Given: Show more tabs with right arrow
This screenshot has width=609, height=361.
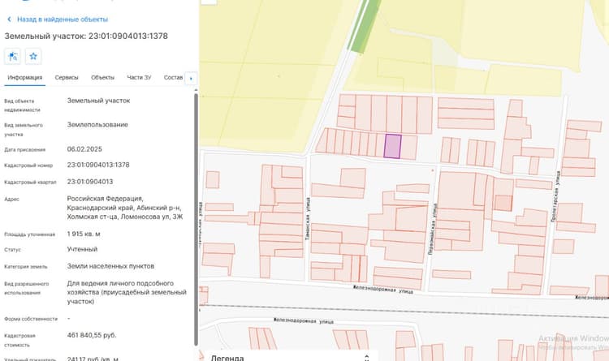Looking at the screenshot, I should (191, 78).
